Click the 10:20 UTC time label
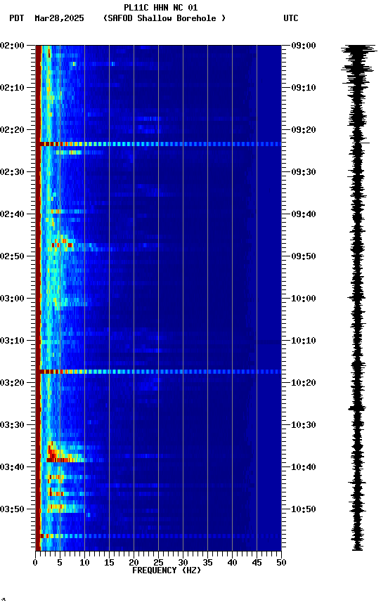 tap(304, 383)
